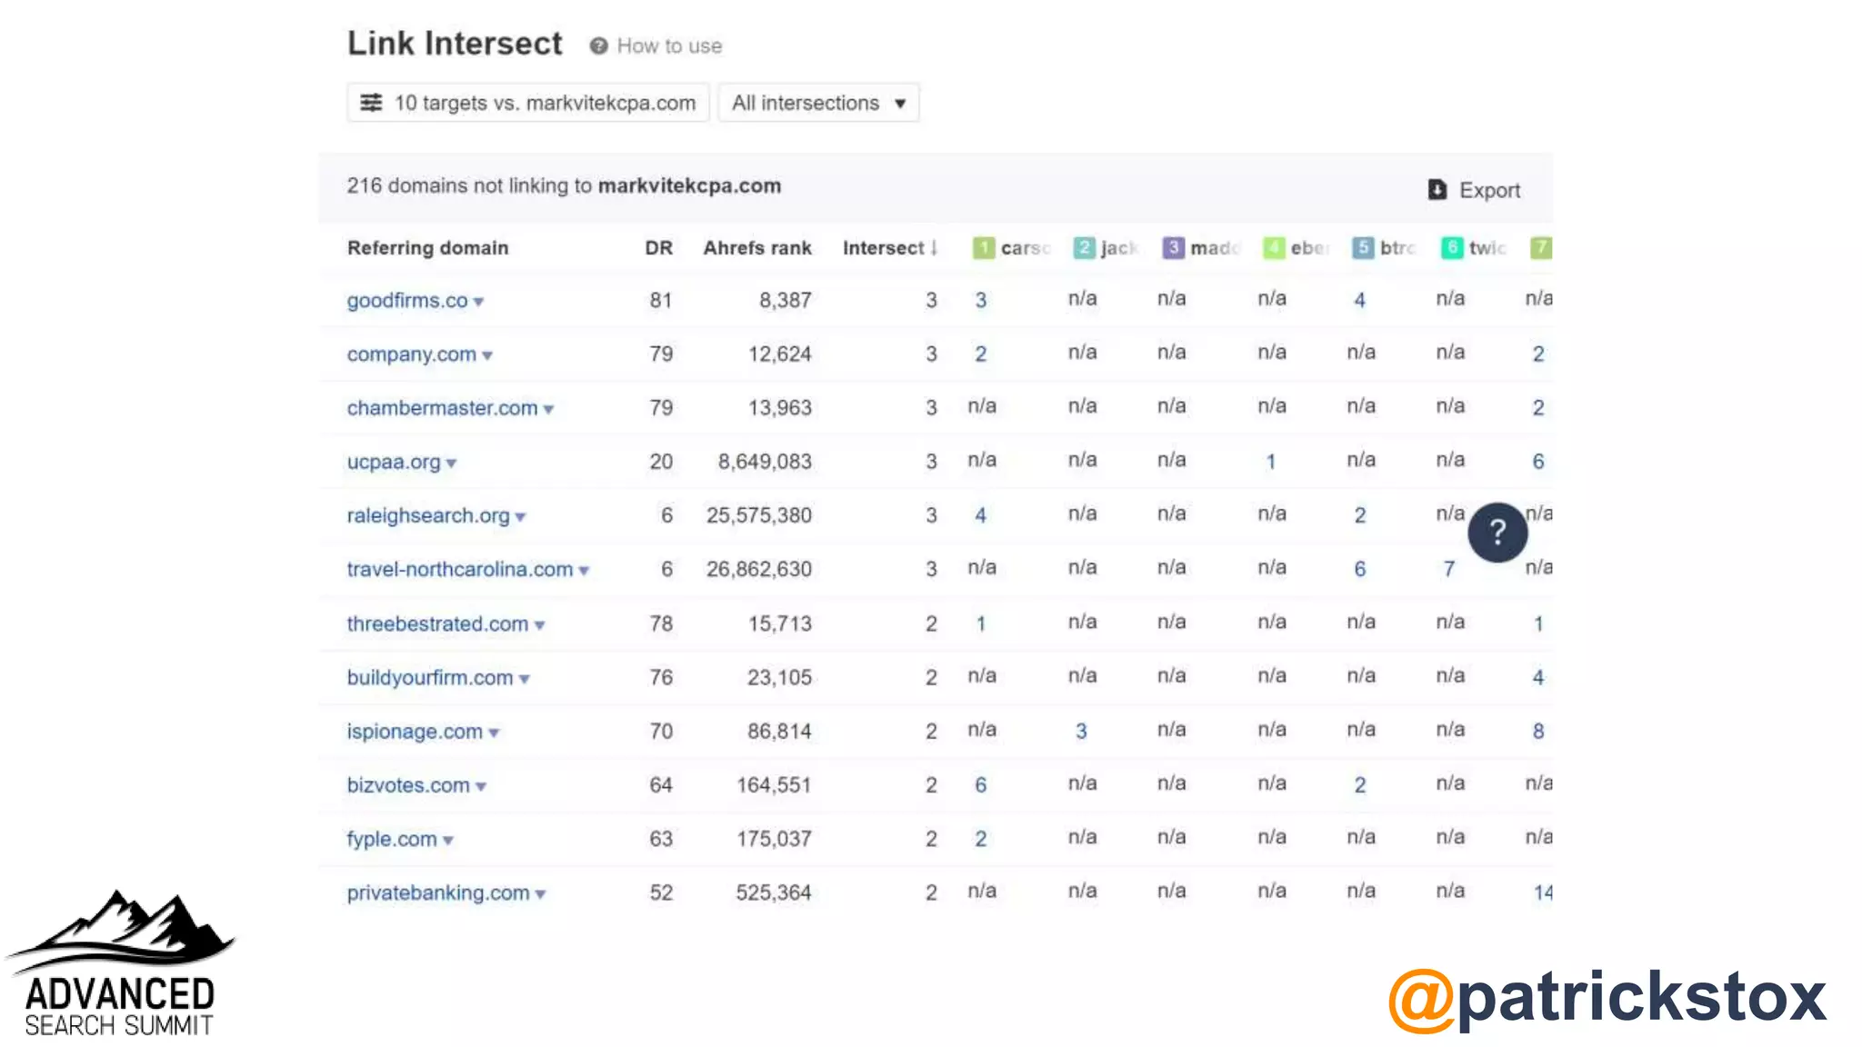Open the All intersections dropdown
The height and width of the screenshot is (1047, 1862).
818,103
